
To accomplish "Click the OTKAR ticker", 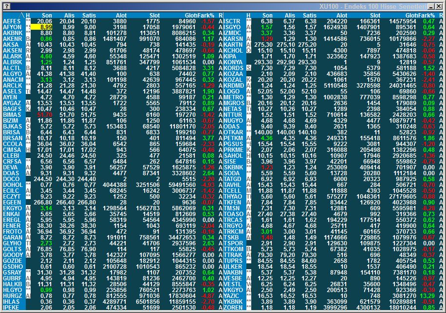I will 233,132.
